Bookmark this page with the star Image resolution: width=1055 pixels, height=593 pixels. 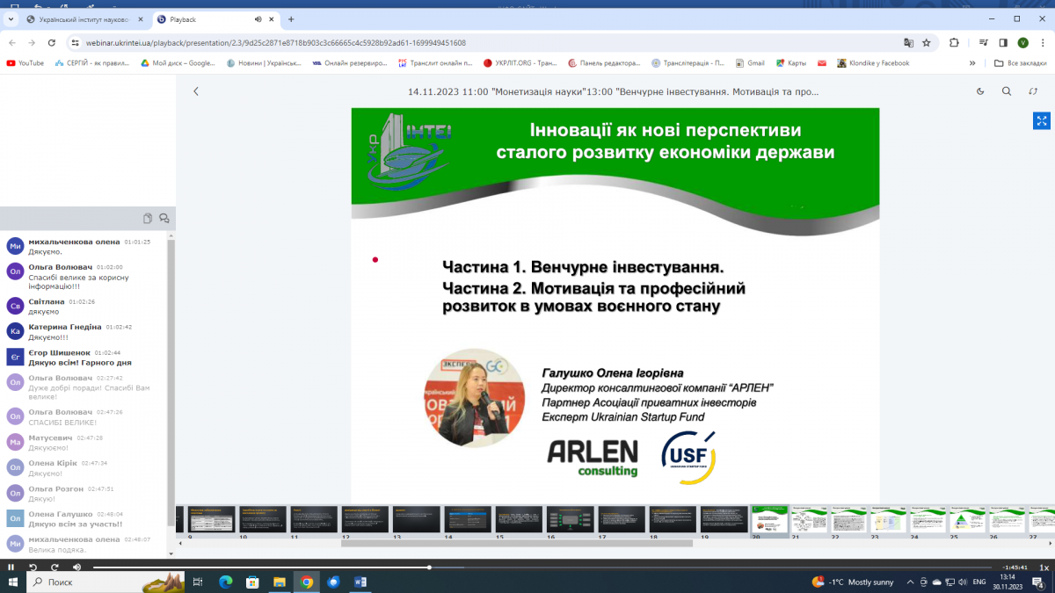pos(926,42)
